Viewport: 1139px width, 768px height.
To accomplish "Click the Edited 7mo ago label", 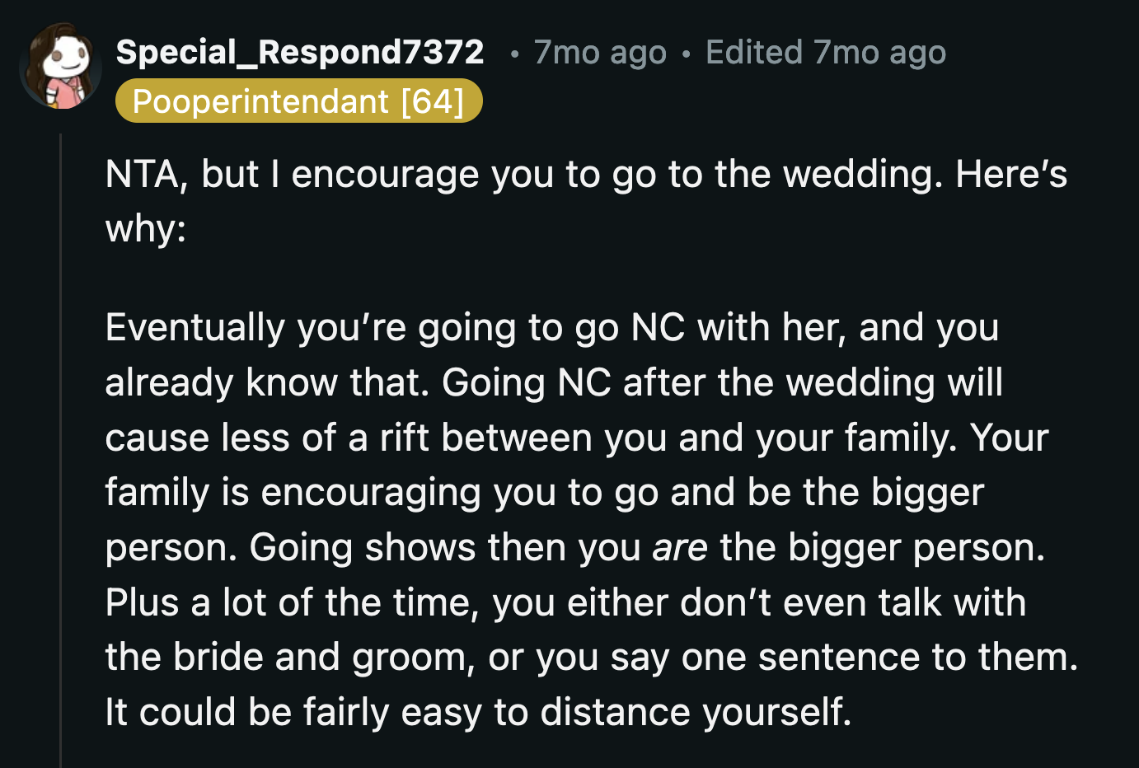I will (824, 51).
